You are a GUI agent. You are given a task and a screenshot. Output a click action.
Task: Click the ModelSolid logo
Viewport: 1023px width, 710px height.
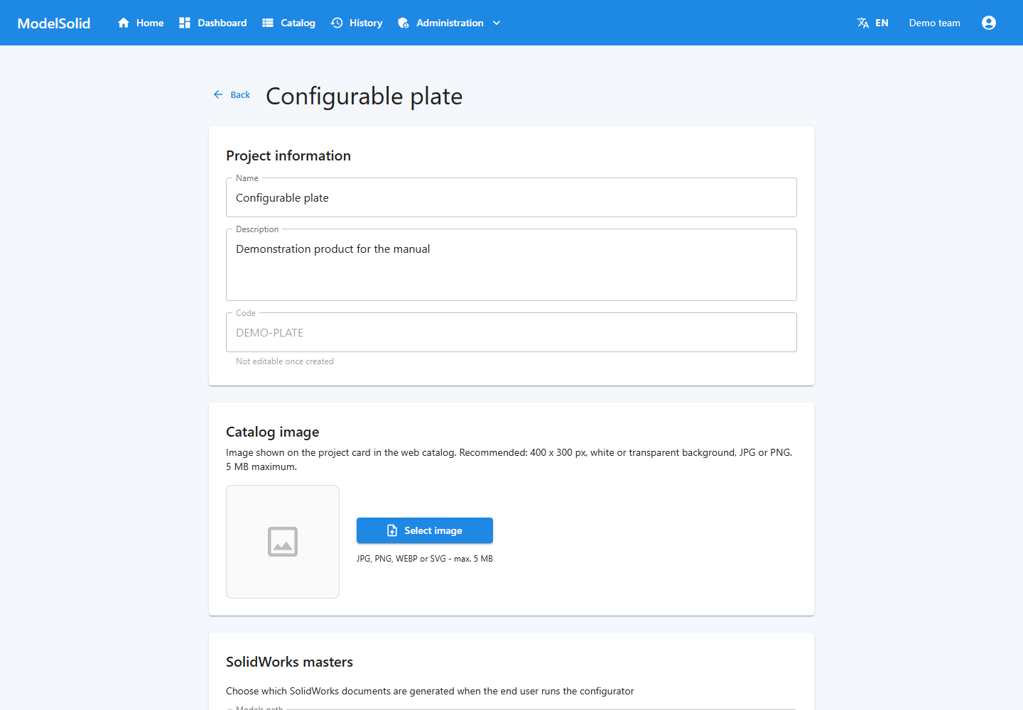click(54, 23)
